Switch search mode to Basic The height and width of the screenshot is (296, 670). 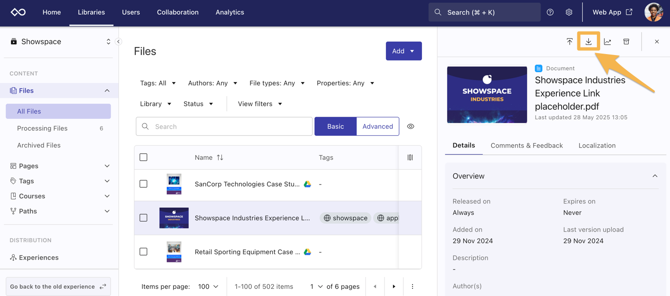pyautogui.click(x=335, y=127)
